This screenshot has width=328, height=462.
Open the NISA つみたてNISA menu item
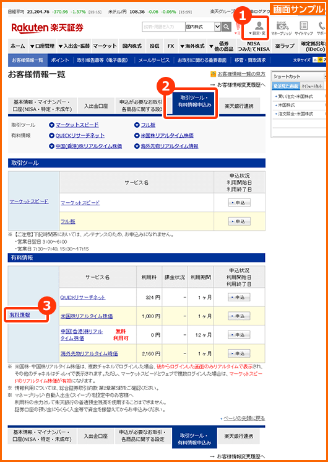pos(254,46)
